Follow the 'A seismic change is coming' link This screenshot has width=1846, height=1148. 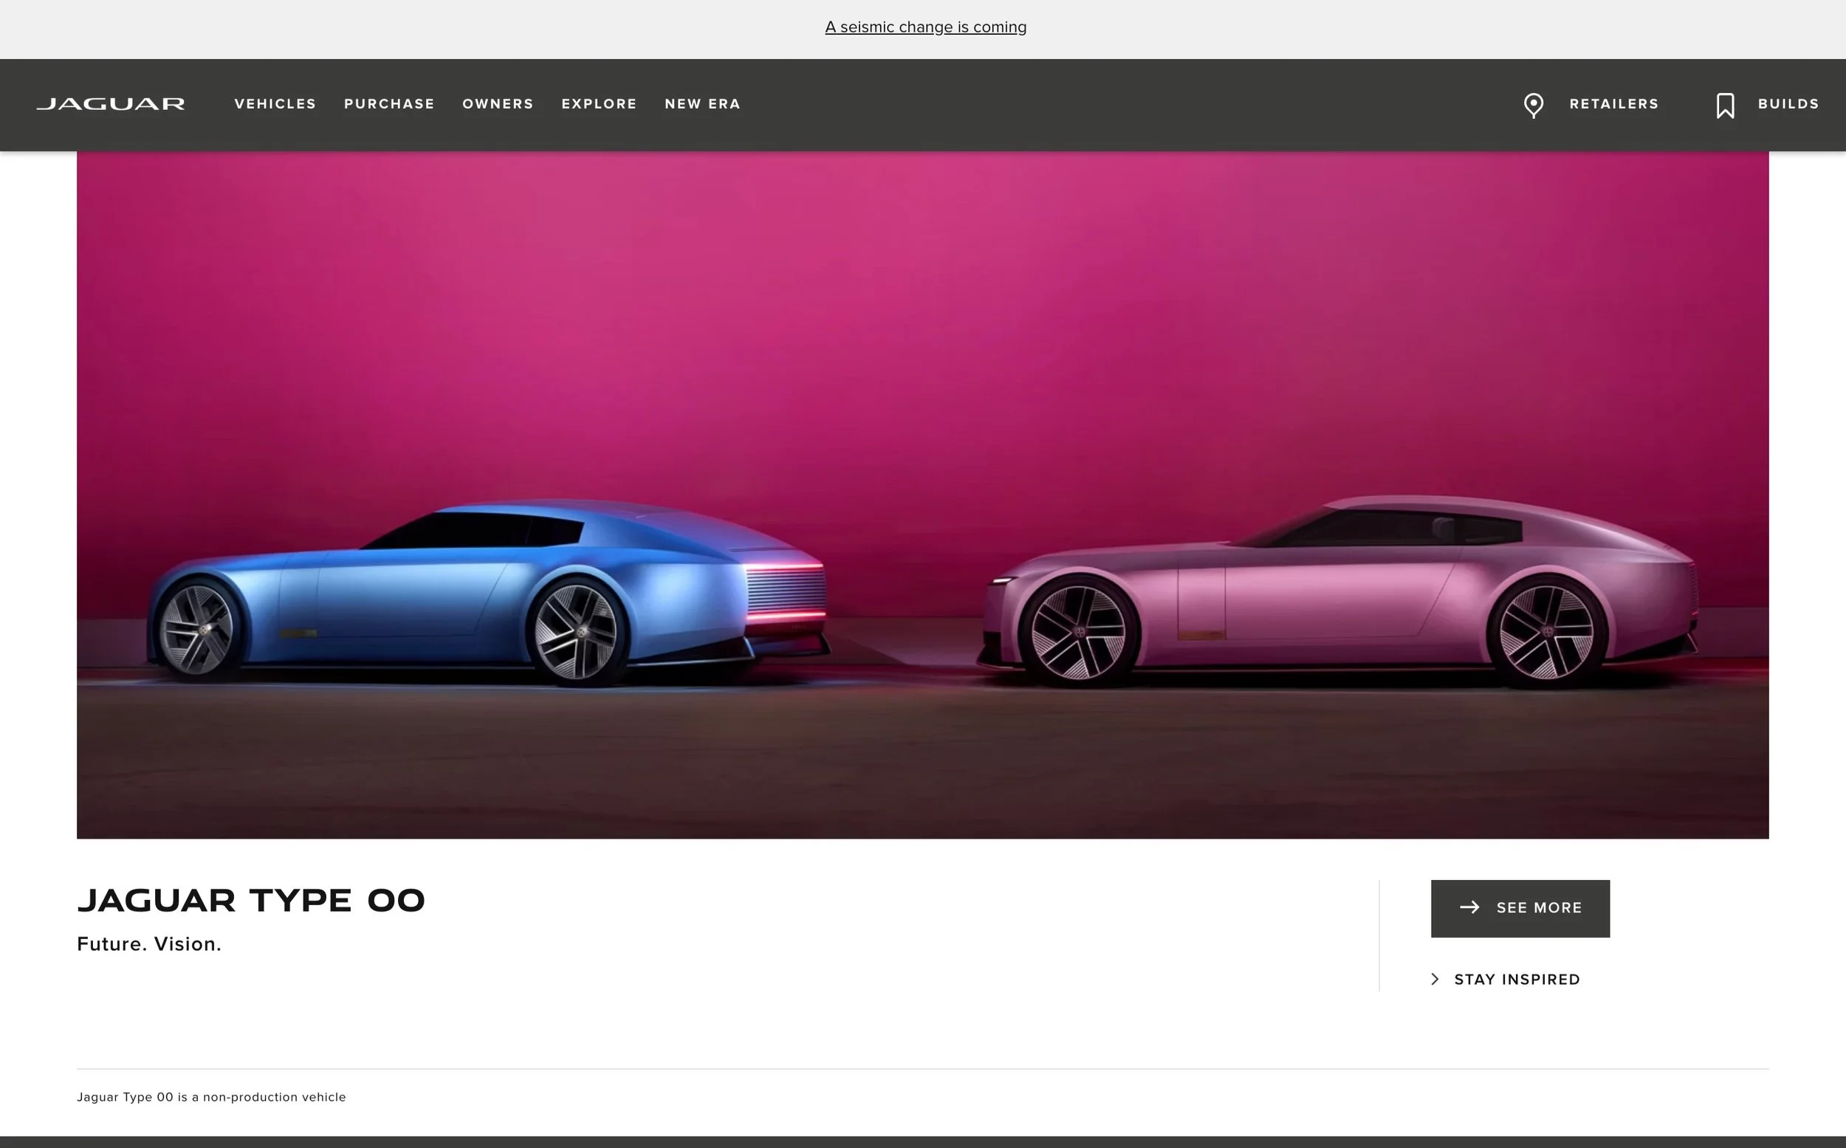click(x=926, y=27)
